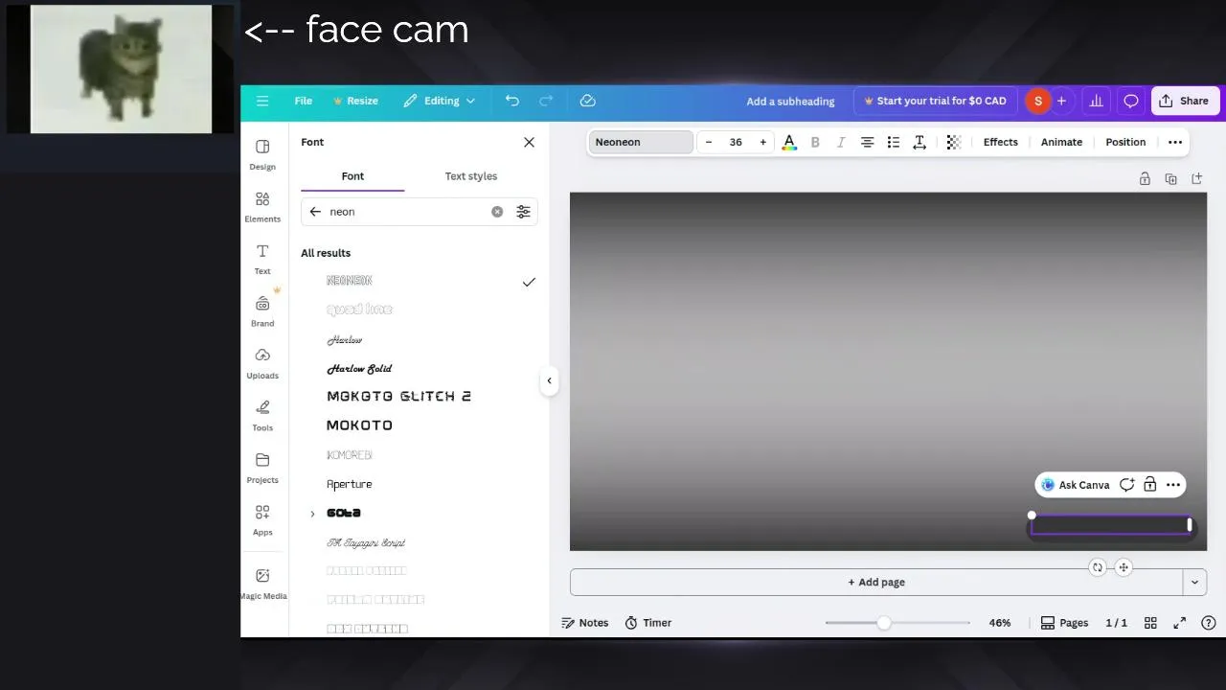Open more toolbar options ellipsis
Viewport: 1226px width, 690px height.
tap(1175, 142)
